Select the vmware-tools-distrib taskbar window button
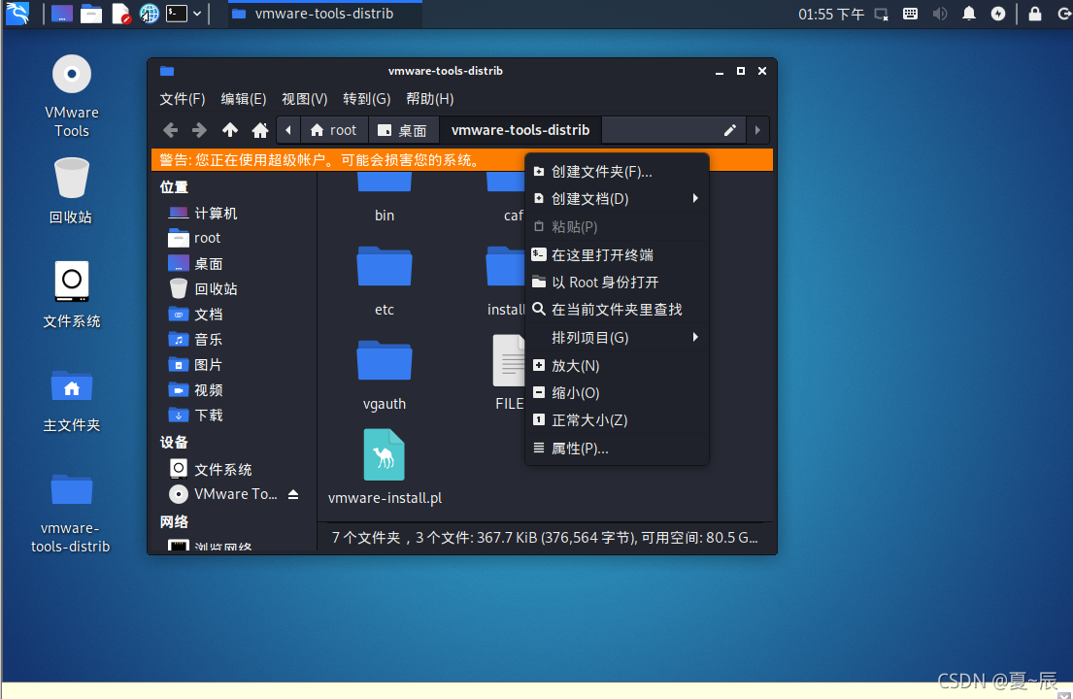Screen dimensions: 1073x699 pos(324,14)
